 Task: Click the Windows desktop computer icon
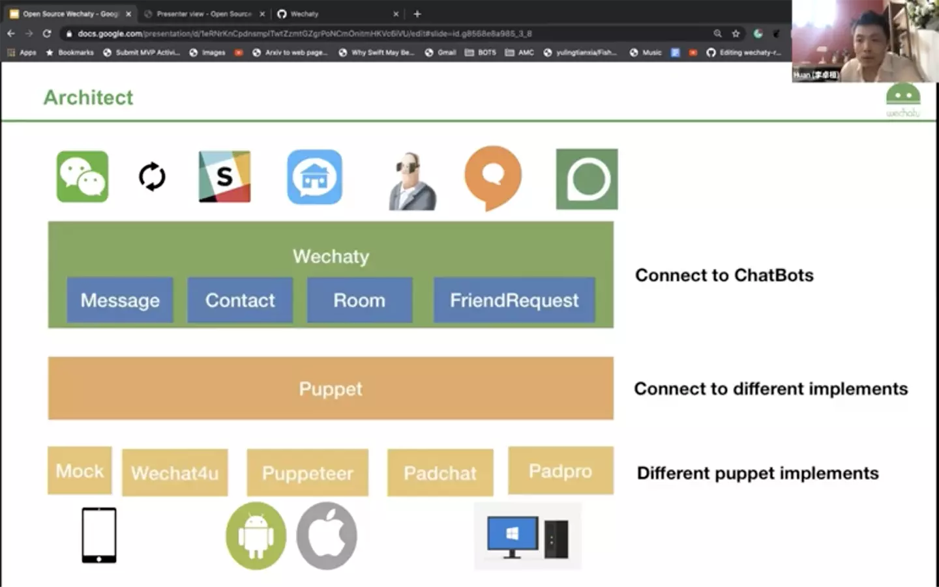[x=528, y=536]
